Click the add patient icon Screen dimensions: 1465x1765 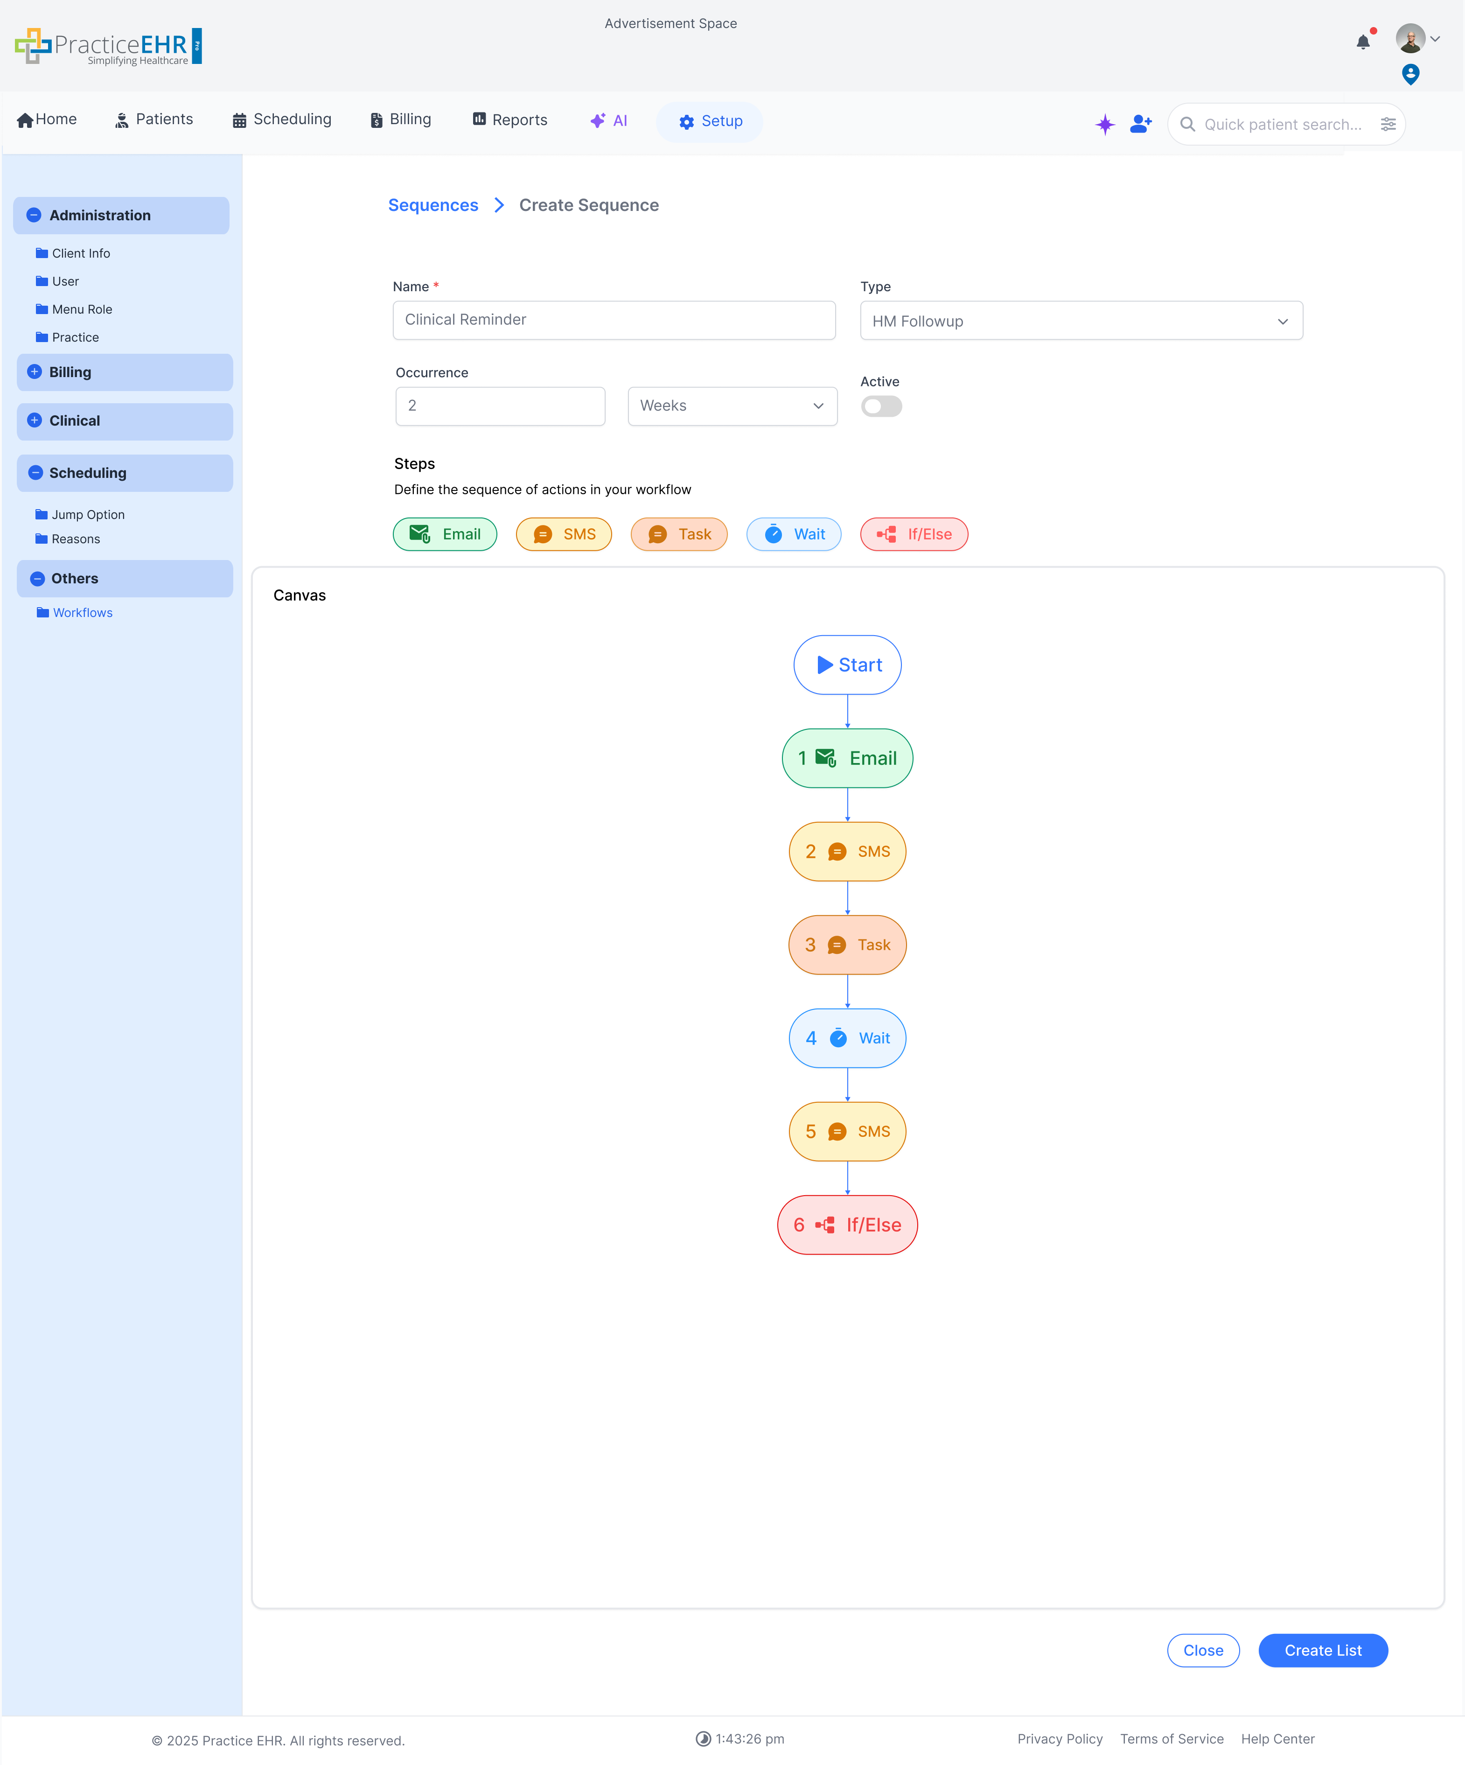coord(1140,125)
